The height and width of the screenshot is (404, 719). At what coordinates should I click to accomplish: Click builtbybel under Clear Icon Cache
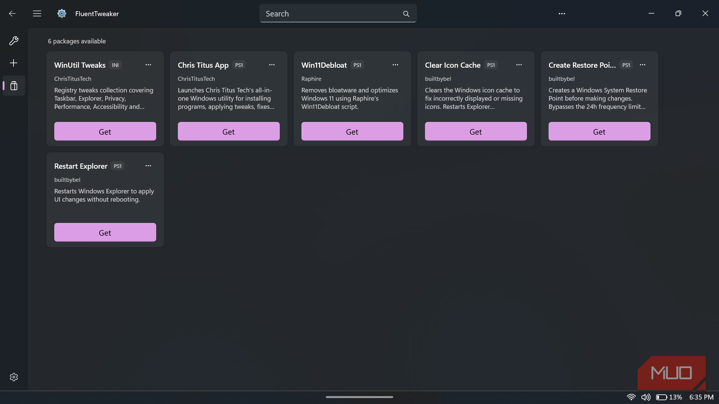click(x=438, y=79)
